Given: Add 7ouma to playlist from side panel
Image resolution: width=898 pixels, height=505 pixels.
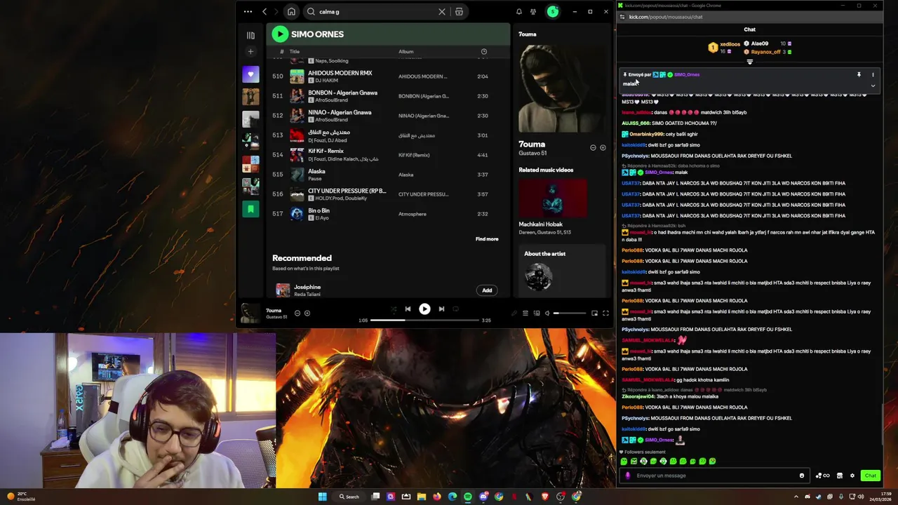Looking at the screenshot, I should tap(603, 148).
